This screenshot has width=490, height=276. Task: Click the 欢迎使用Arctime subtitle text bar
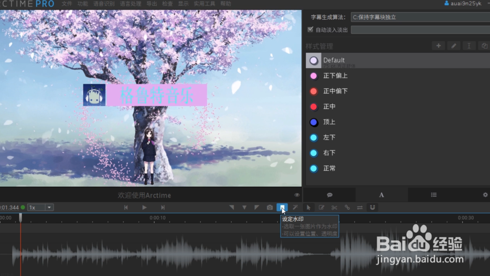[145, 195]
